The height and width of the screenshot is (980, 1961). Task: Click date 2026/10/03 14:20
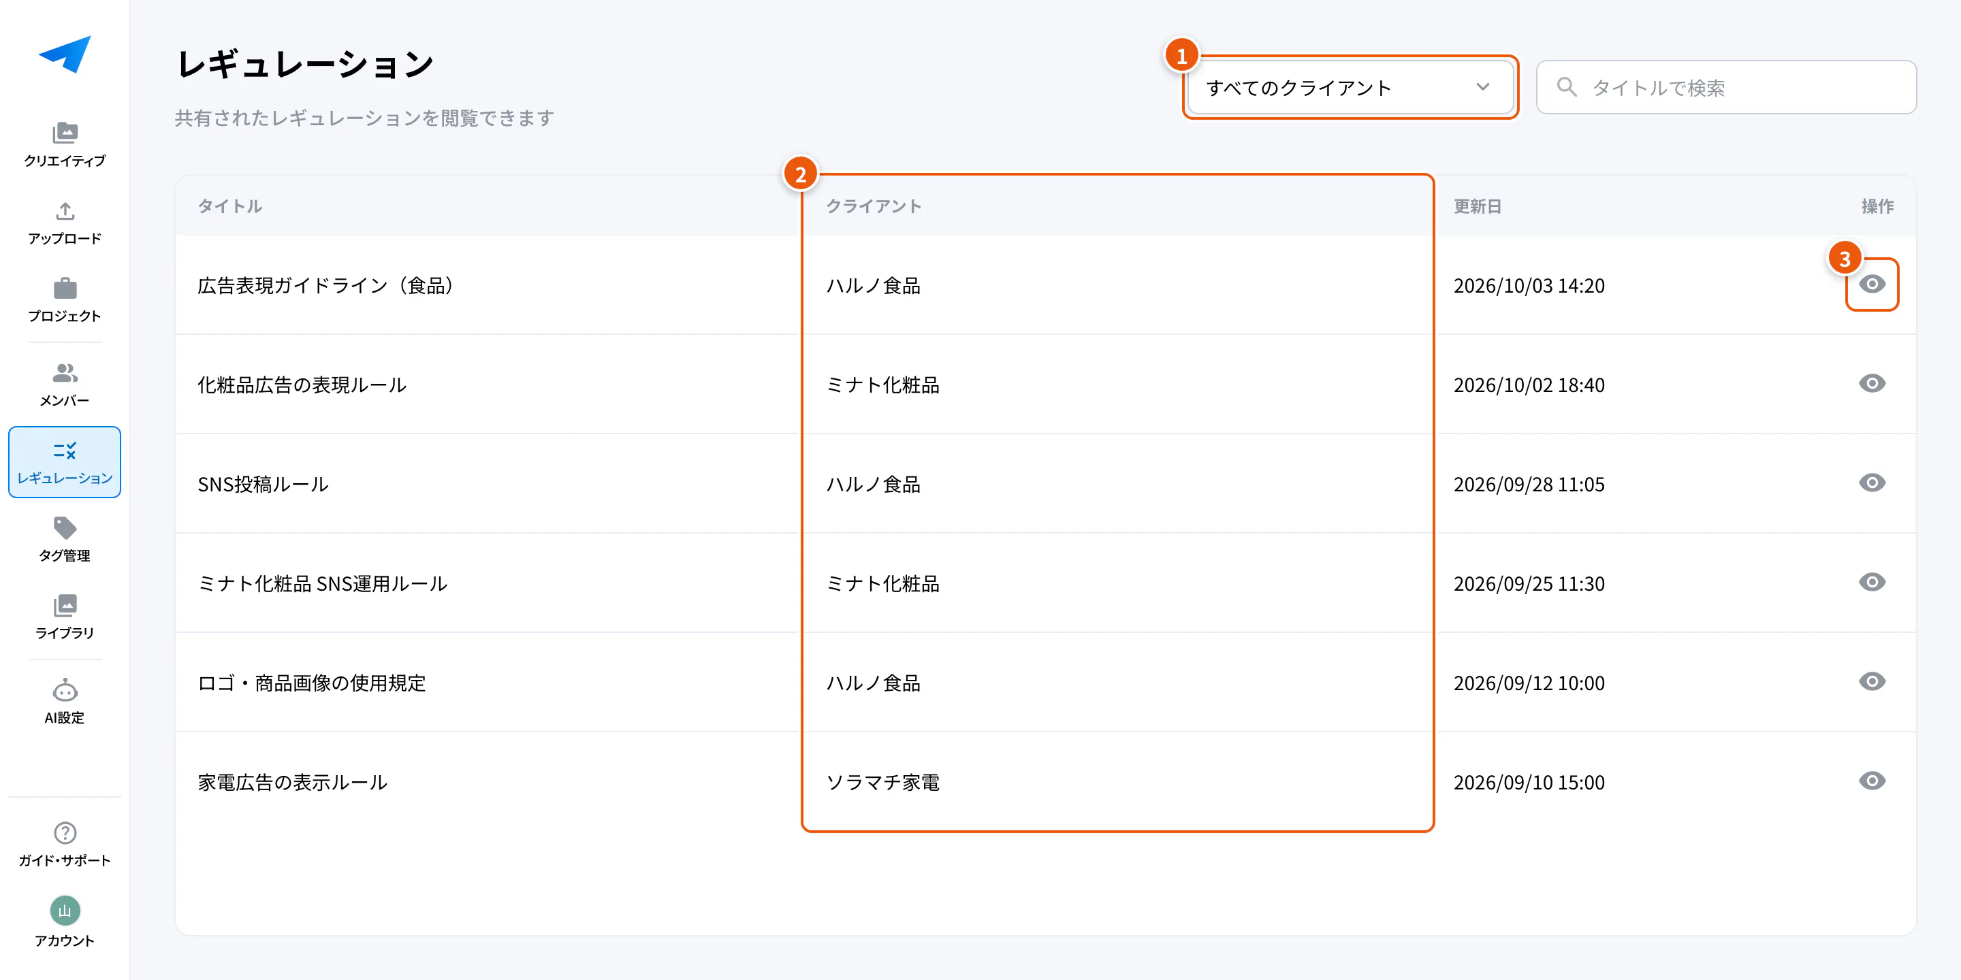pyautogui.click(x=1529, y=285)
